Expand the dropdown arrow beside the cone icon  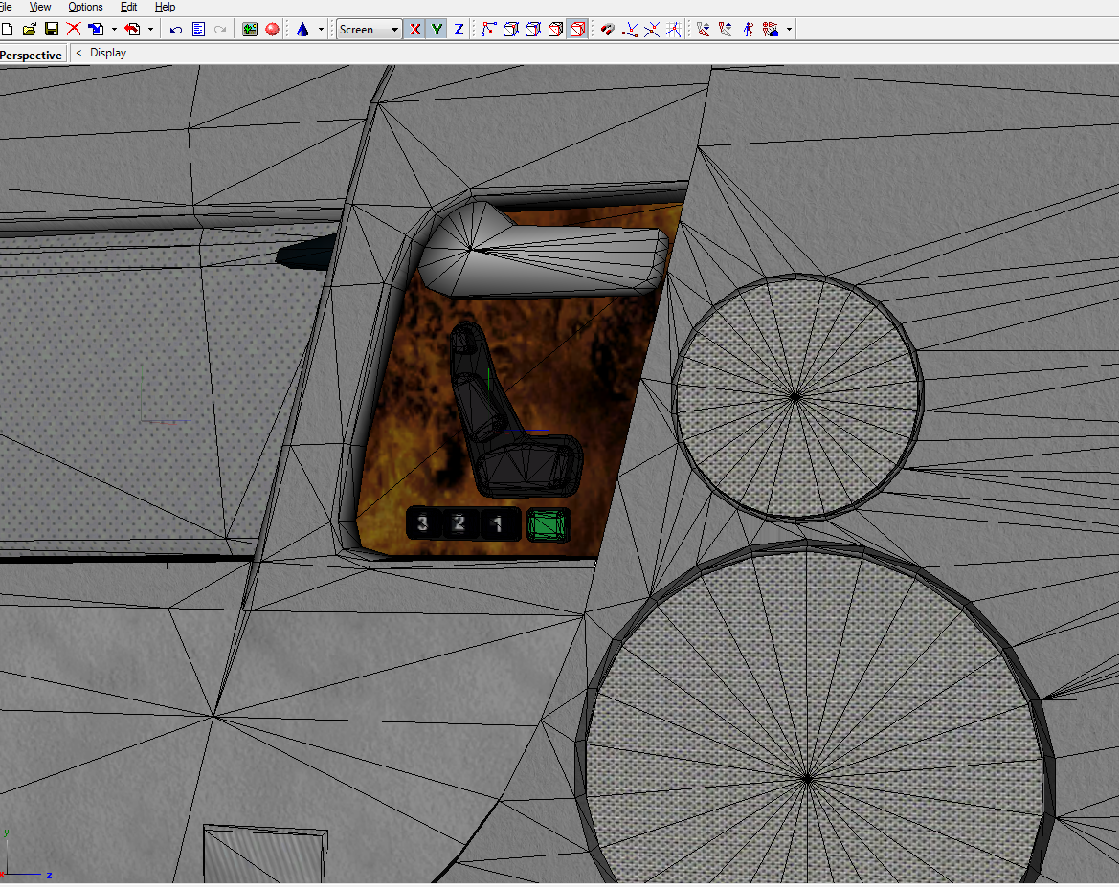[x=321, y=30]
